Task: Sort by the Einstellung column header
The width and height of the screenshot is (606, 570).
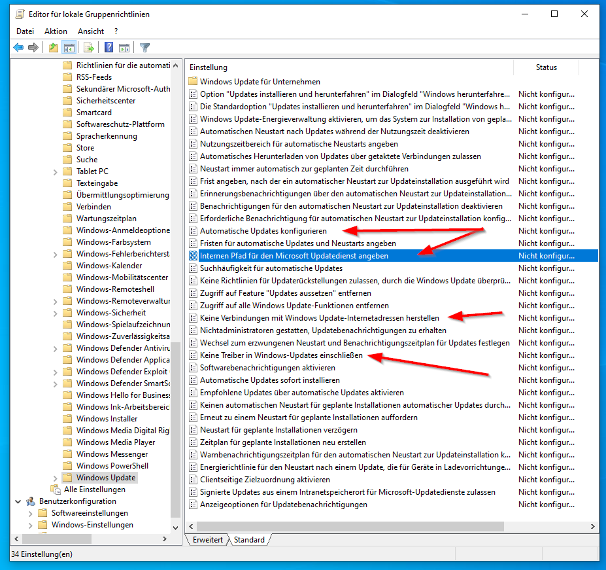Action: tap(349, 67)
